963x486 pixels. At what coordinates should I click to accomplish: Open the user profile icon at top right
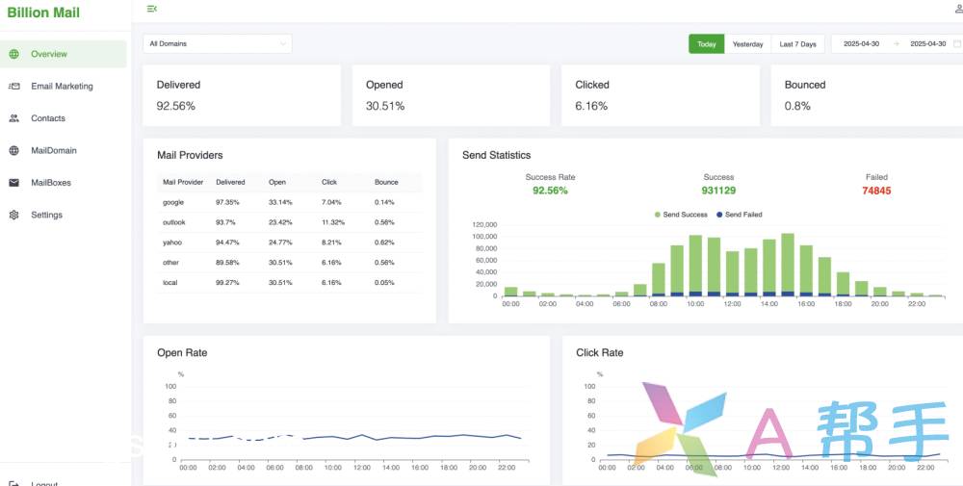958,9
